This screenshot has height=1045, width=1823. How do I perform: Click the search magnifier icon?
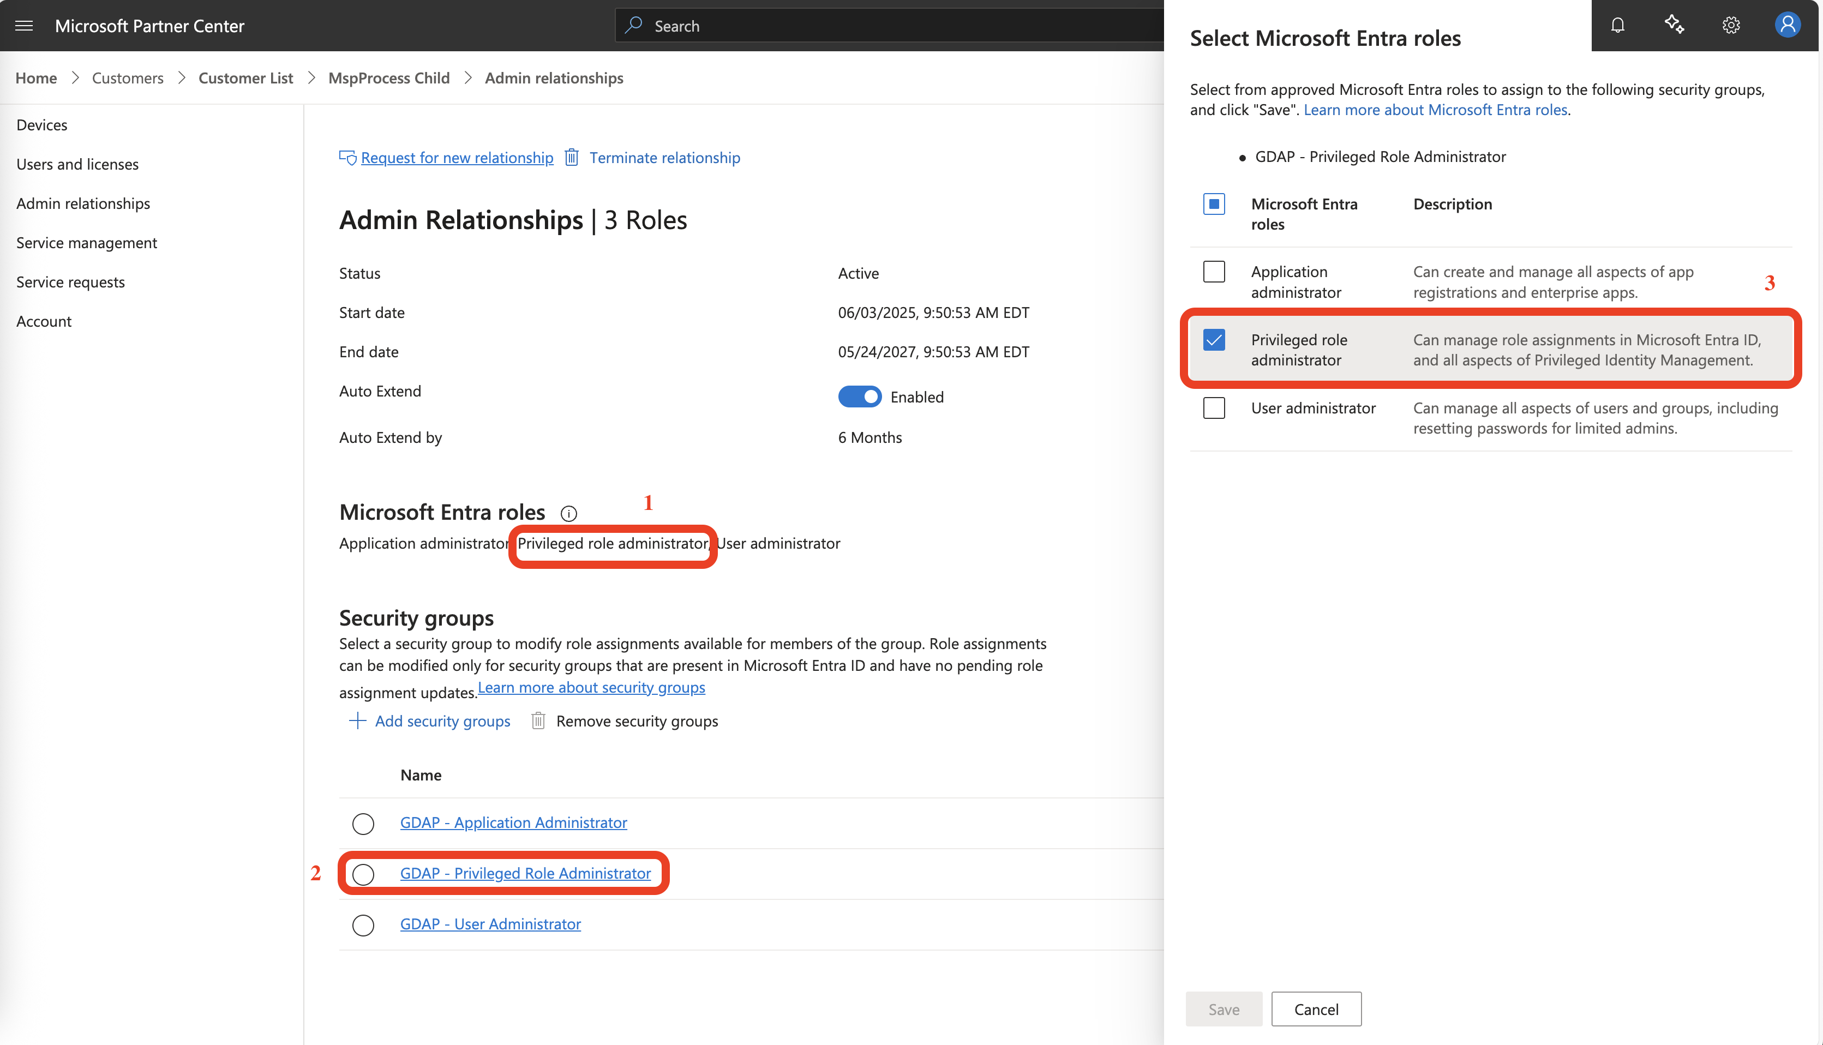pyautogui.click(x=633, y=25)
